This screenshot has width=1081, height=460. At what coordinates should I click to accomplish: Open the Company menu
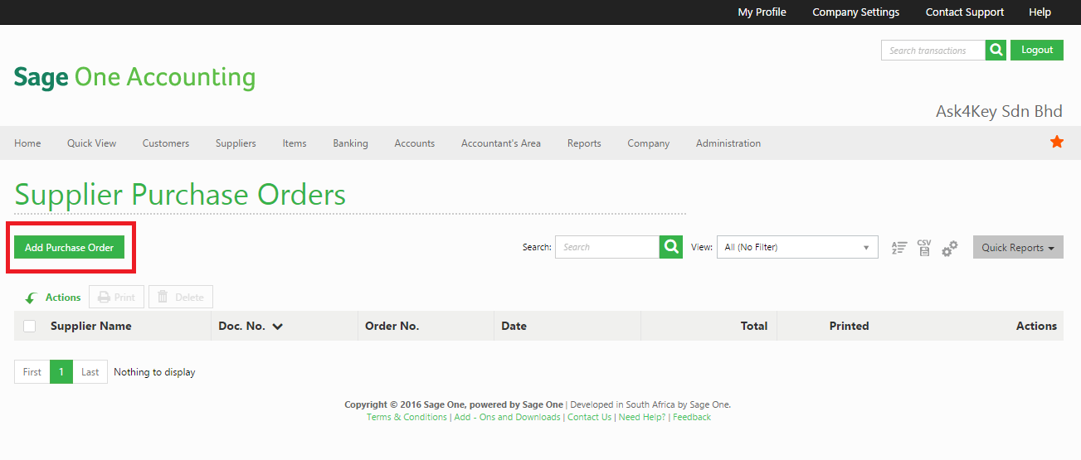point(648,143)
